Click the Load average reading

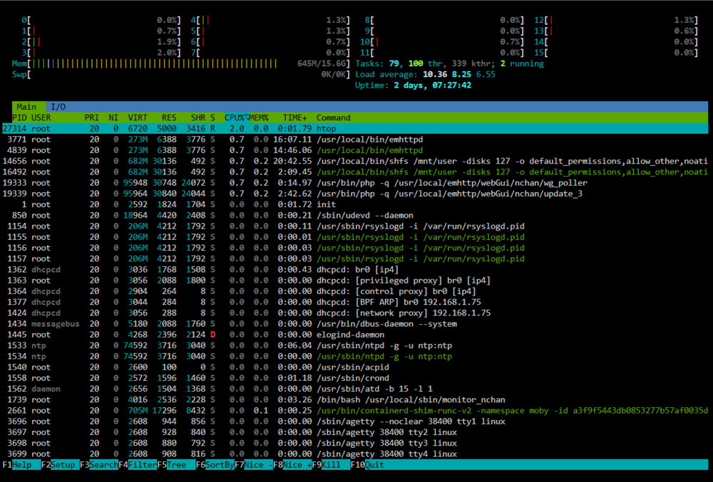click(425, 75)
